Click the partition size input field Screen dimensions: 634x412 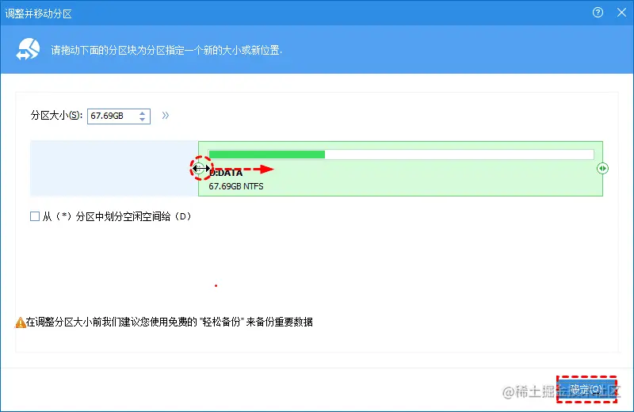click(x=119, y=116)
